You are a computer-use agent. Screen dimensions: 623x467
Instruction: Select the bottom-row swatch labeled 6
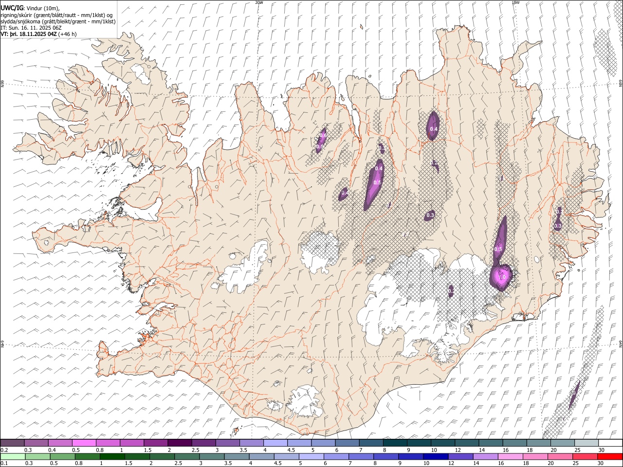click(336, 456)
